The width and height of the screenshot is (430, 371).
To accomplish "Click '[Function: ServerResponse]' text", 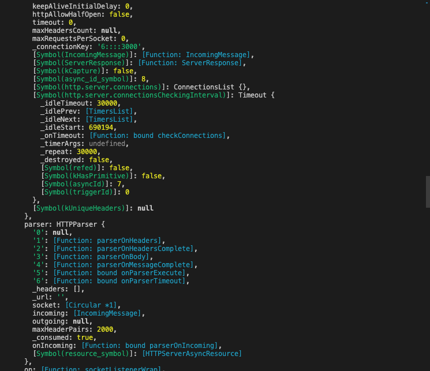I will 190,63.
